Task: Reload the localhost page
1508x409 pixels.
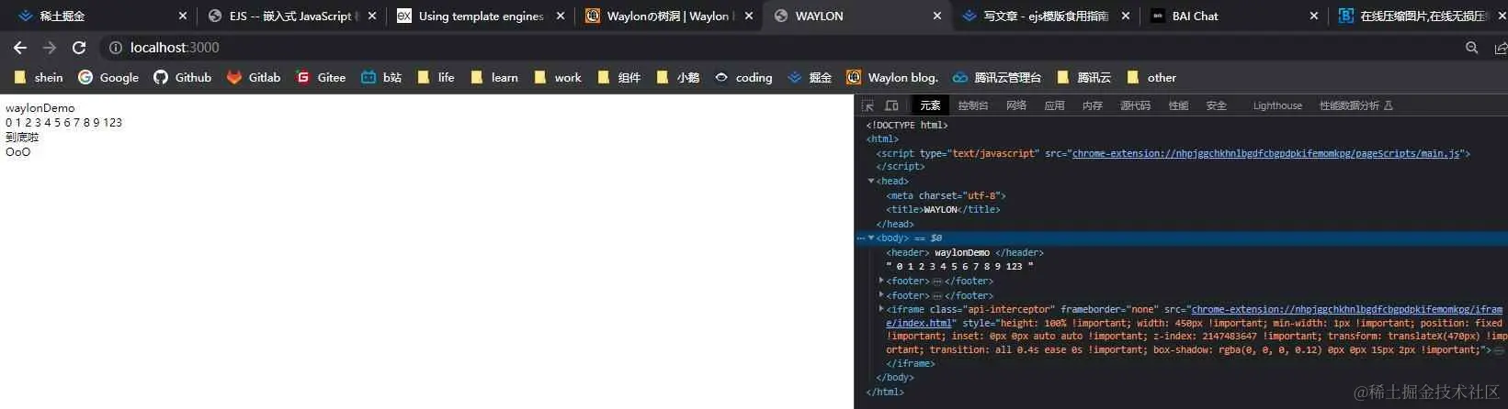Action: click(x=79, y=48)
